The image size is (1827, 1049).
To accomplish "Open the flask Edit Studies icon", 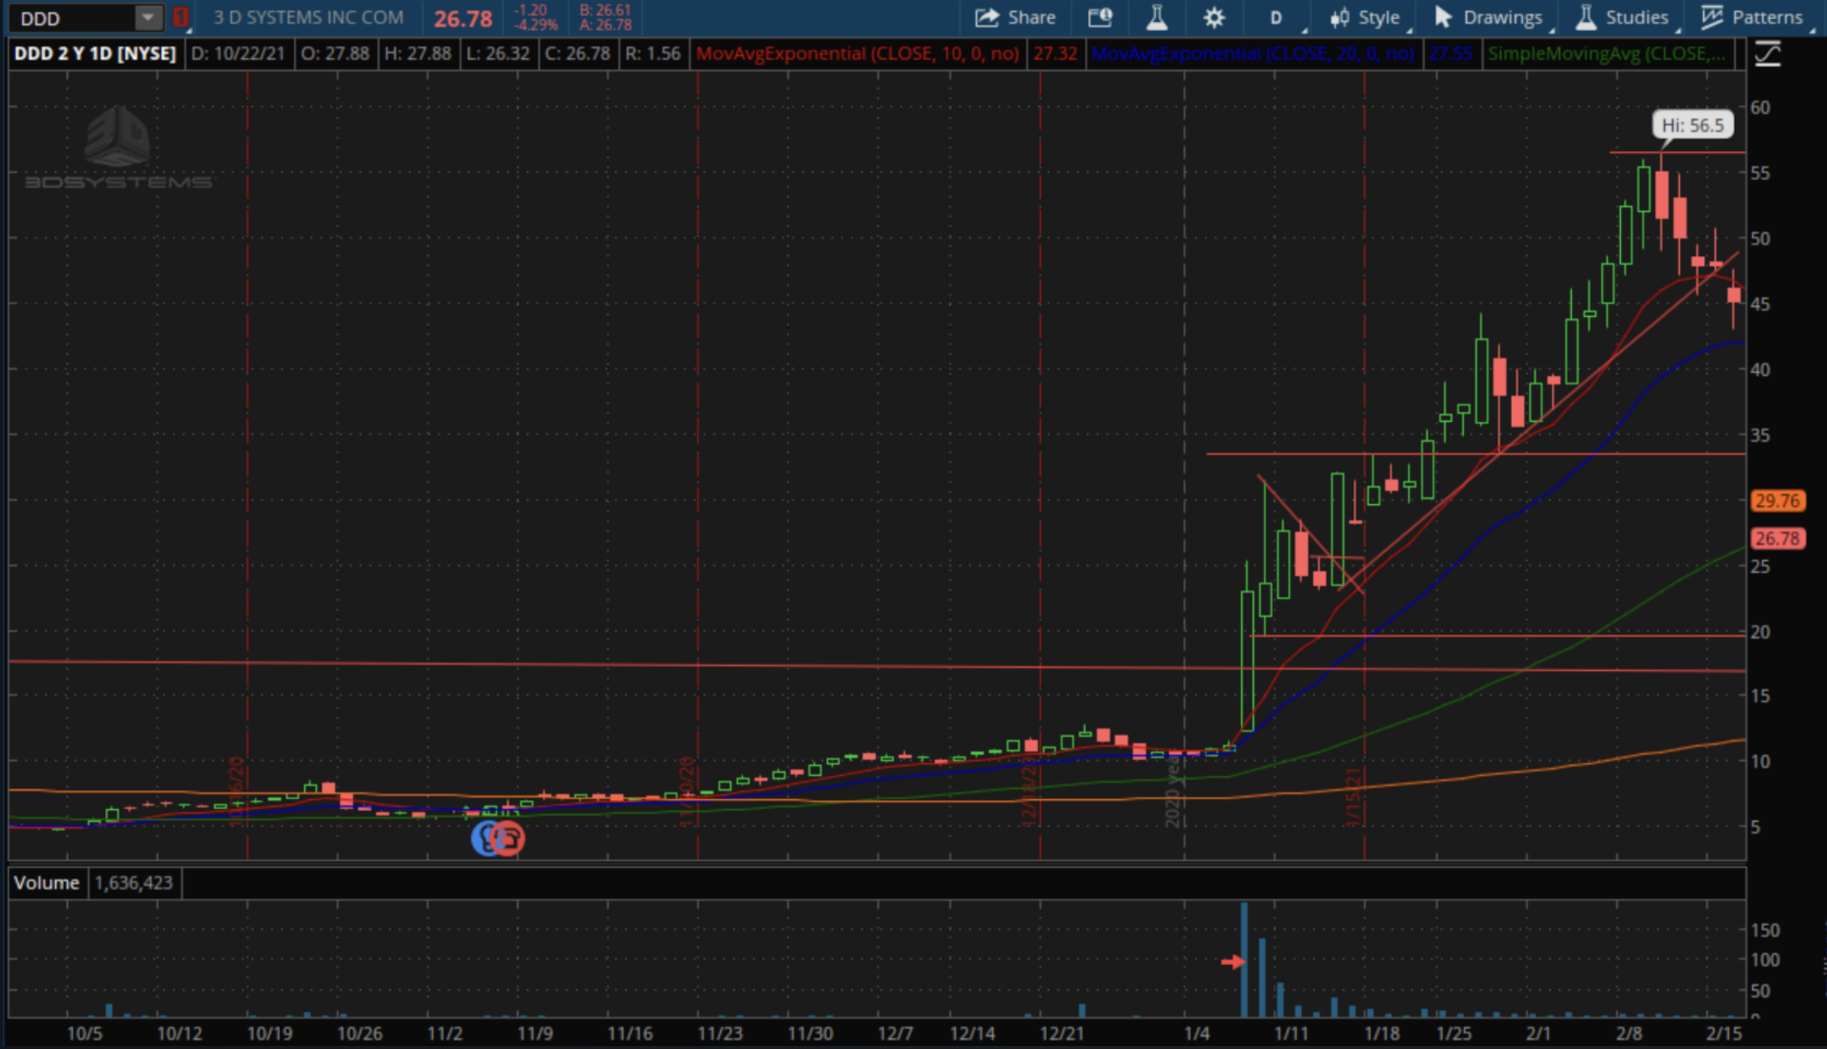I will click(x=1157, y=17).
